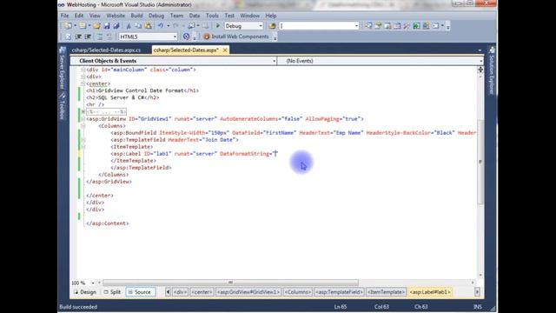Viewport: 556px width, 313px height.
Task: Open Client Objects & Events dropdown
Action: (x=275, y=61)
